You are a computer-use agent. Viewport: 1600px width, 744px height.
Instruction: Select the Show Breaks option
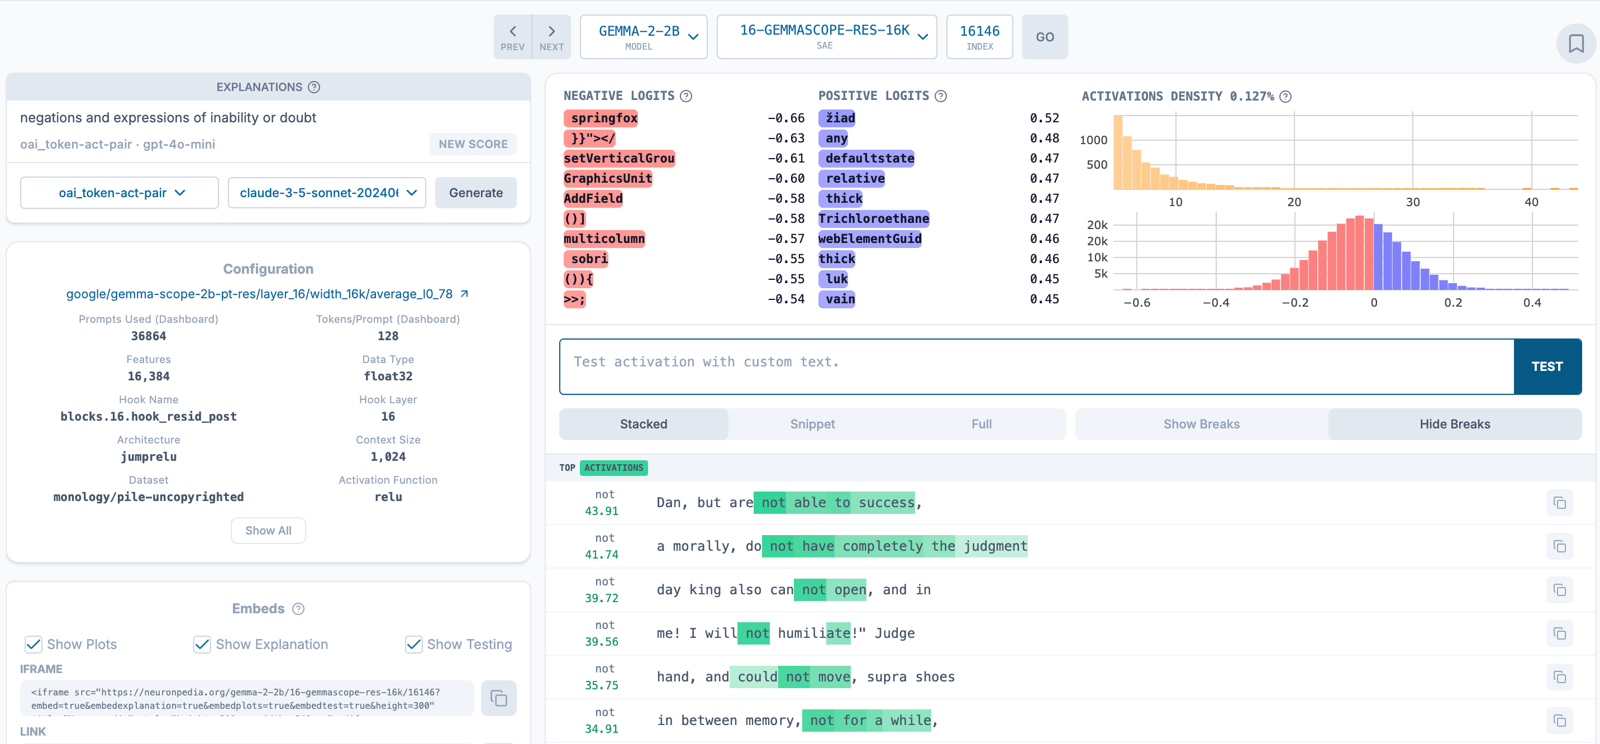1201,424
